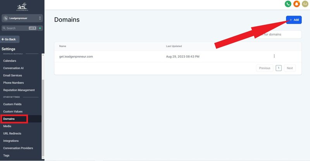Select page 1 in pagination
This screenshot has height=161, width=310.
click(x=279, y=68)
